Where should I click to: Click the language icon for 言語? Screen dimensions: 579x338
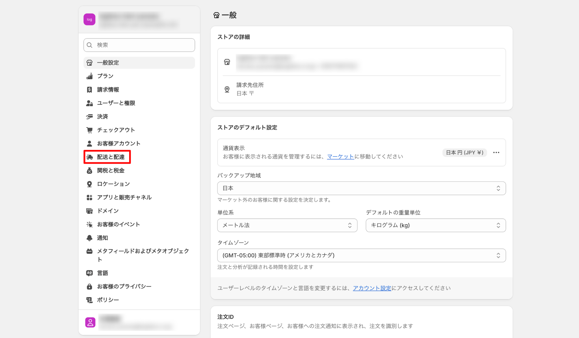(90, 273)
